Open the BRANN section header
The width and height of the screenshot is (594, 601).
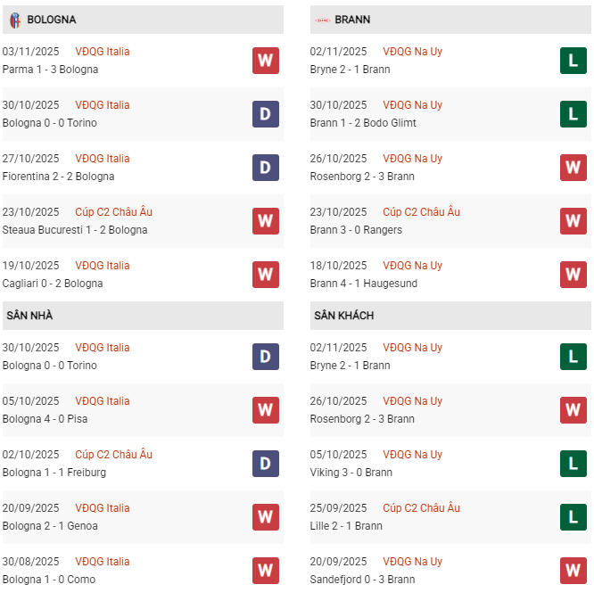click(x=353, y=20)
